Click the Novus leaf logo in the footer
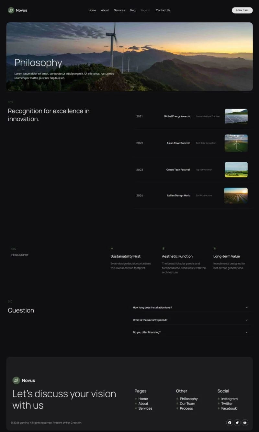Screen dimensions: 259x432 coord(16,380)
